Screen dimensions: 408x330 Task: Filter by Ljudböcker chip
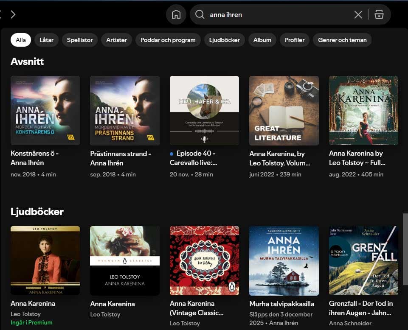225,40
